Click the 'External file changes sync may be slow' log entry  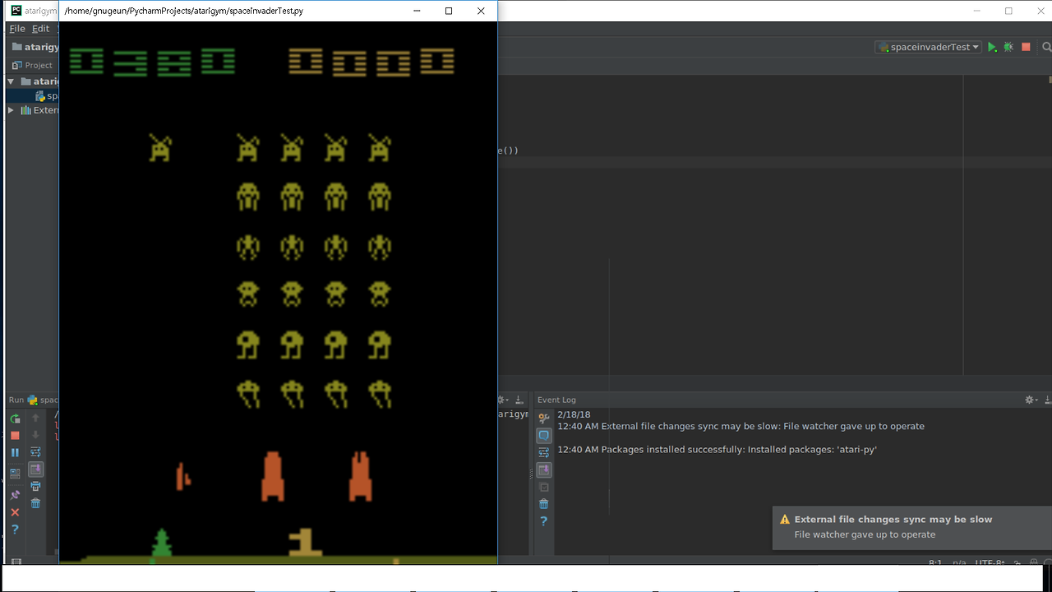[x=741, y=427]
